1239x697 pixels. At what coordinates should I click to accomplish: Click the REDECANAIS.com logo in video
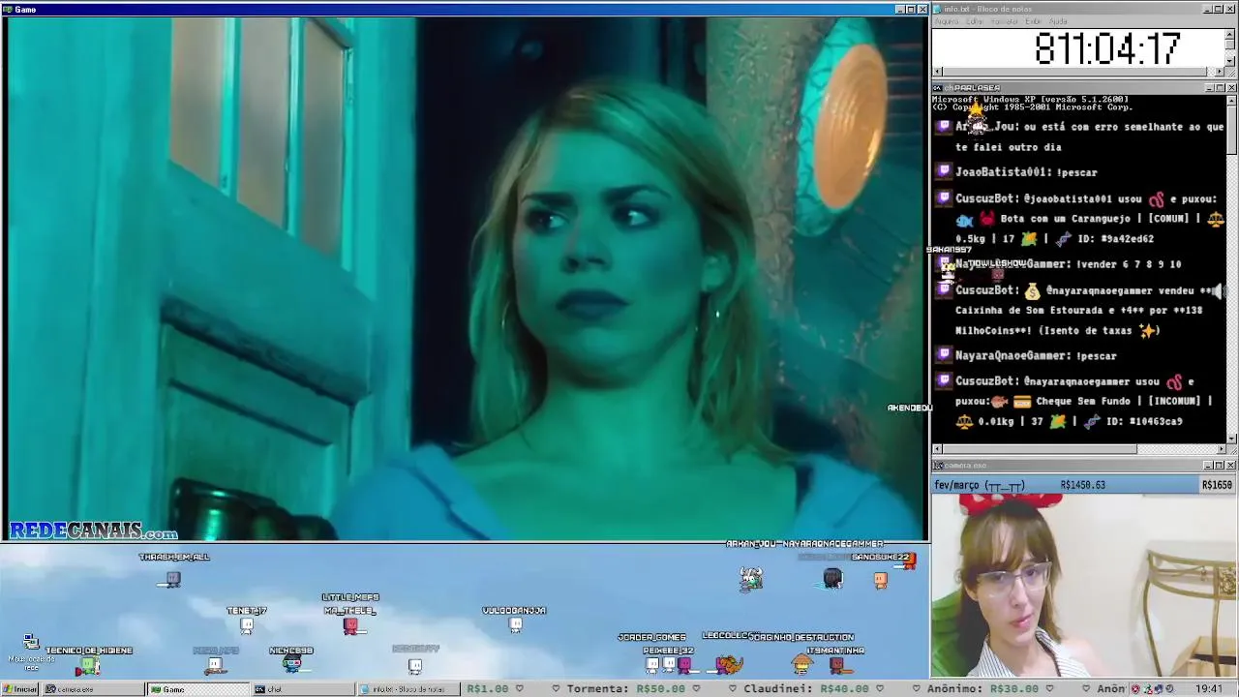pos(94,531)
